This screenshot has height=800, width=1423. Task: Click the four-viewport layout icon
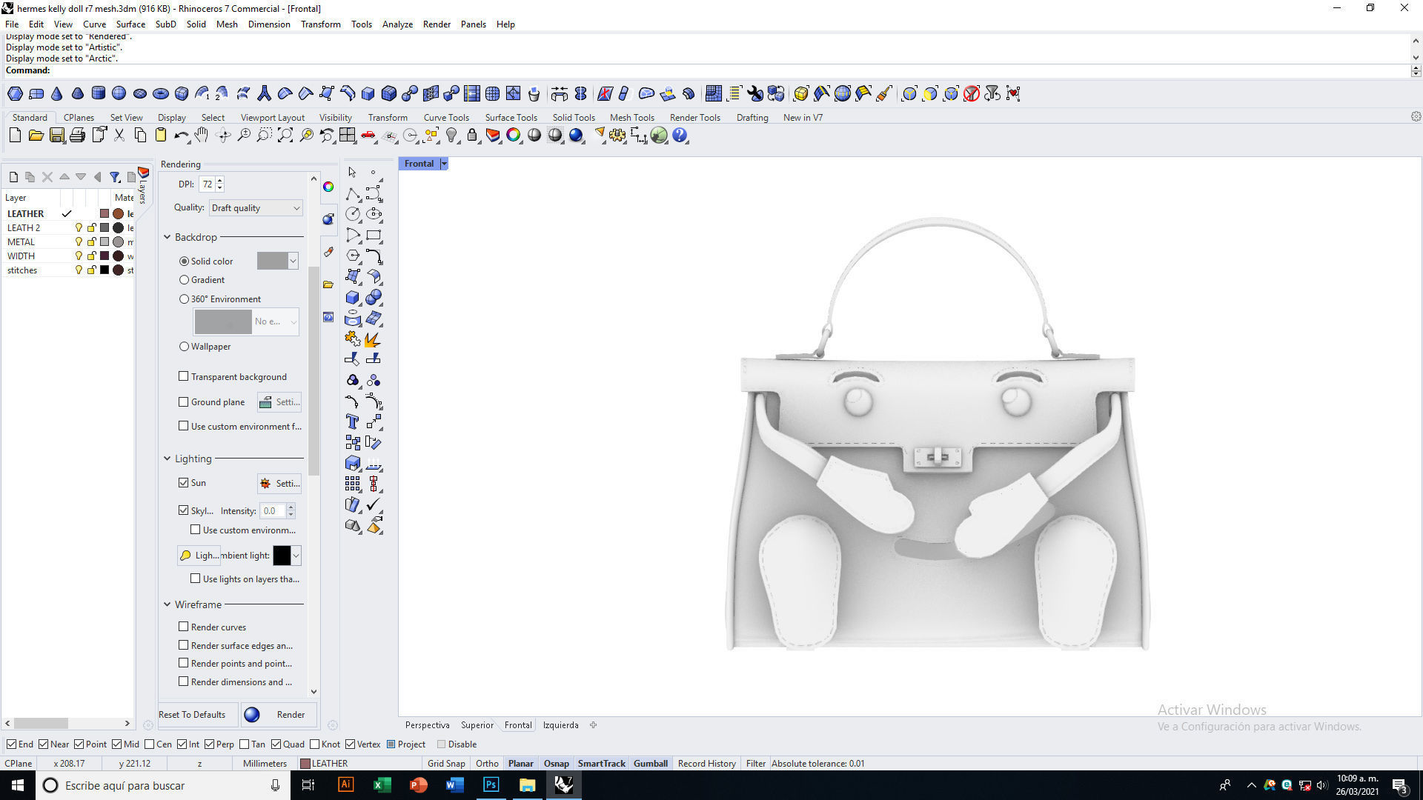coord(348,136)
